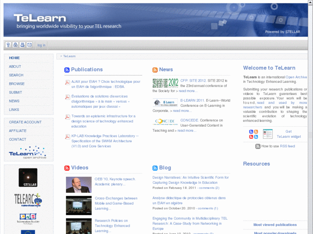Open Analyse didactique de protocoles blog post
The height and width of the screenshot is (234, 313).
pos(189,201)
